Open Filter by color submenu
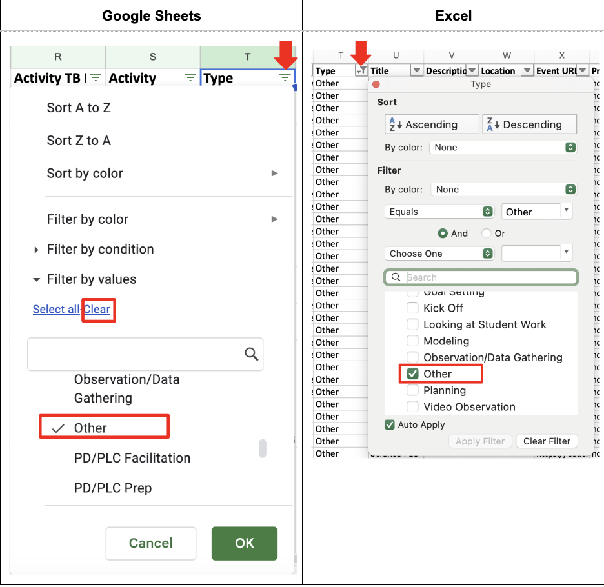This screenshot has width=604, height=587. (162, 219)
